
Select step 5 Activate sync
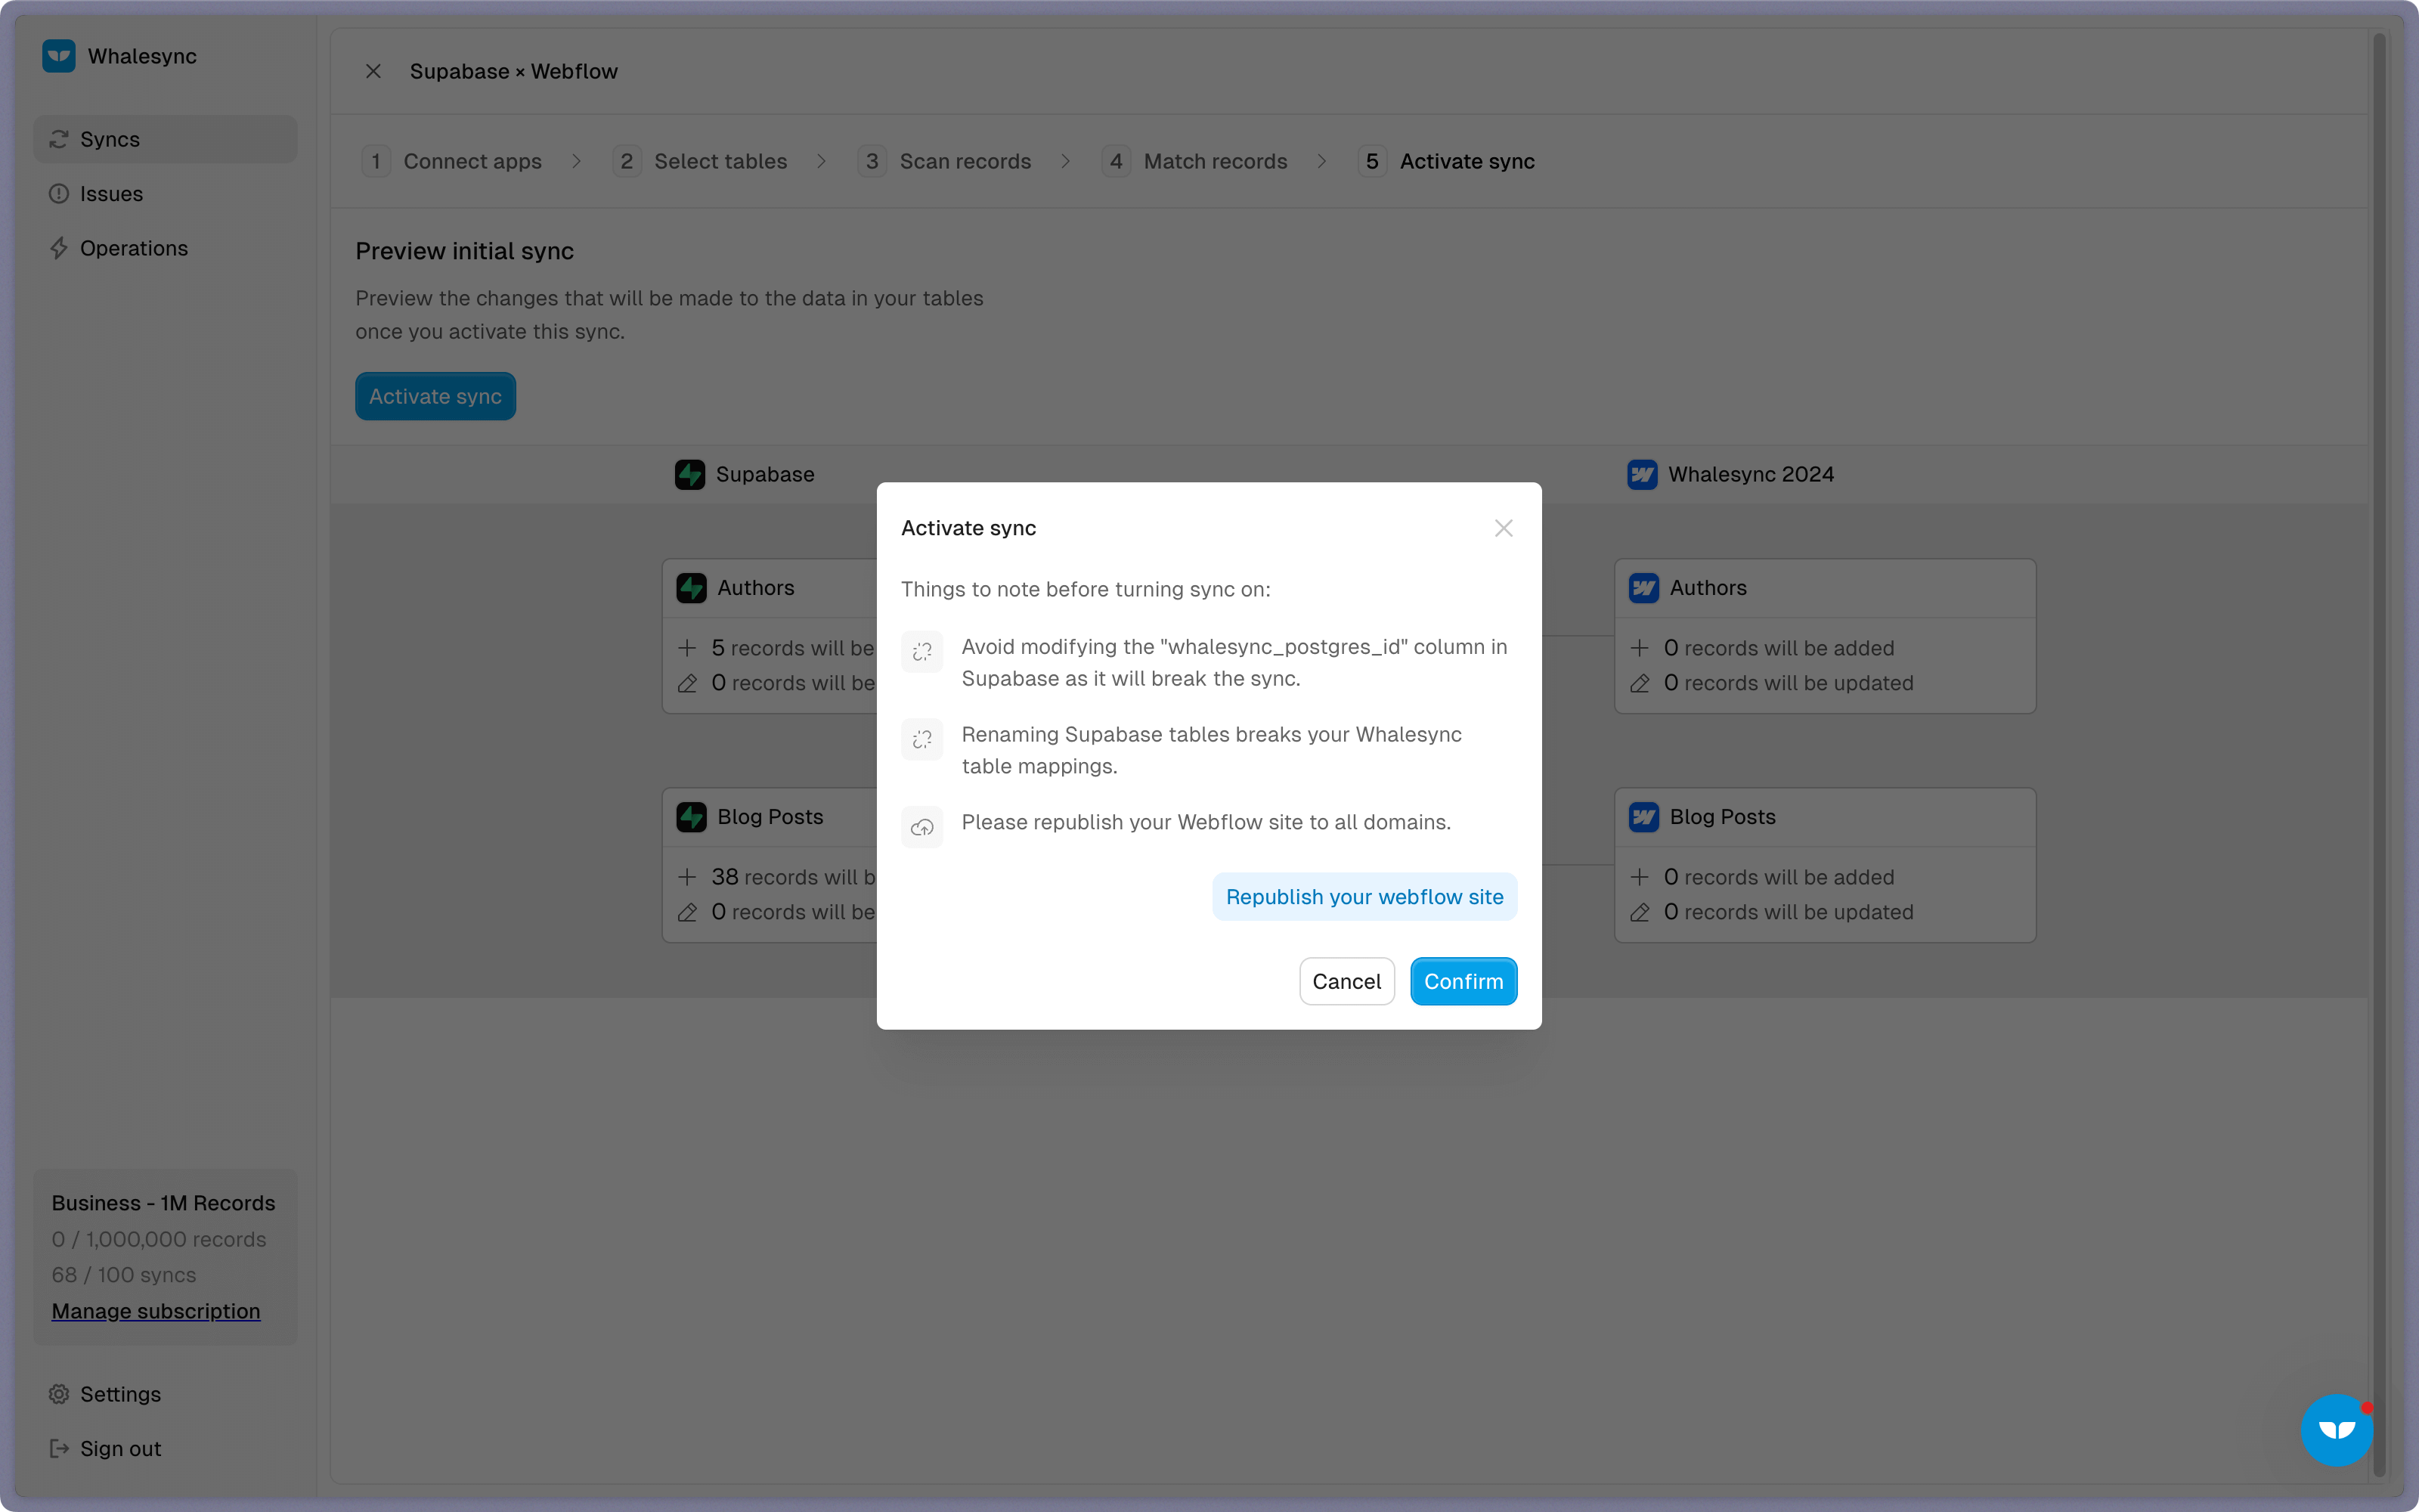click(1446, 161)
